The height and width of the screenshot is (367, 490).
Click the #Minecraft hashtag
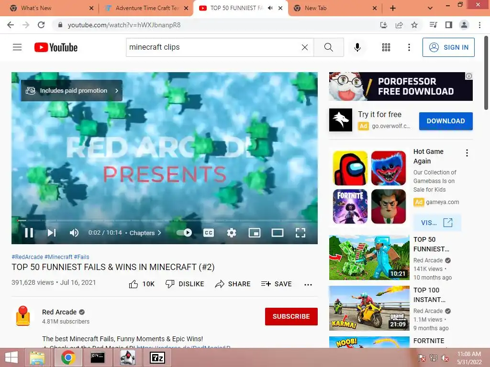58,257
